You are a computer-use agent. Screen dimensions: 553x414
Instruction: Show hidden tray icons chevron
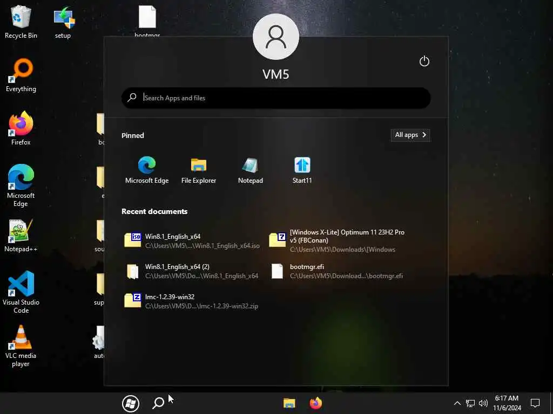(x=457, y=403)
